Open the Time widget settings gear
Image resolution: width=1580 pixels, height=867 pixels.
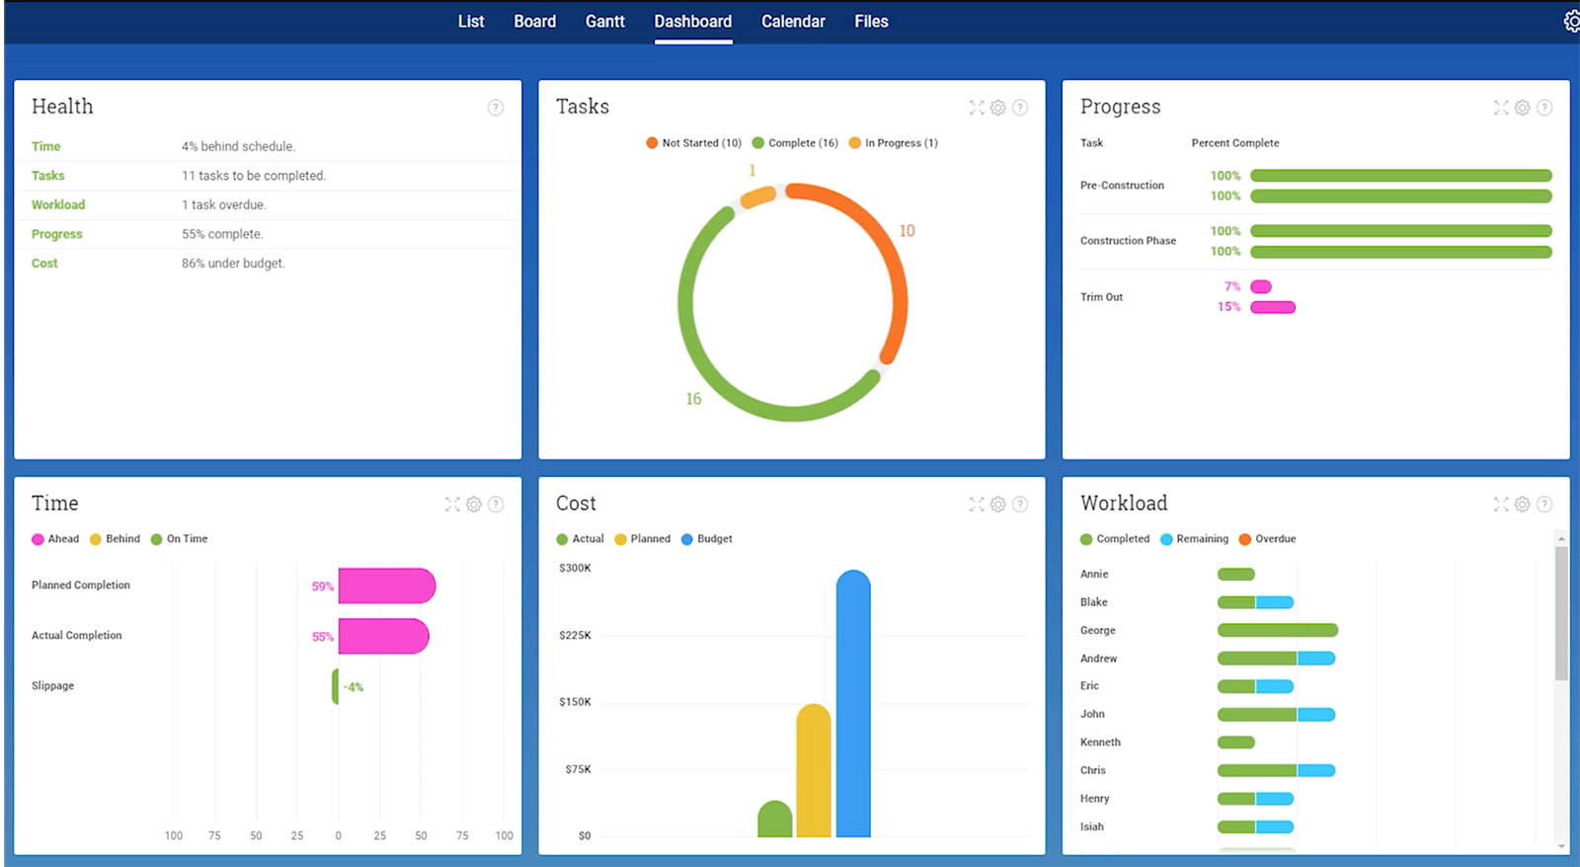point(474,505)
